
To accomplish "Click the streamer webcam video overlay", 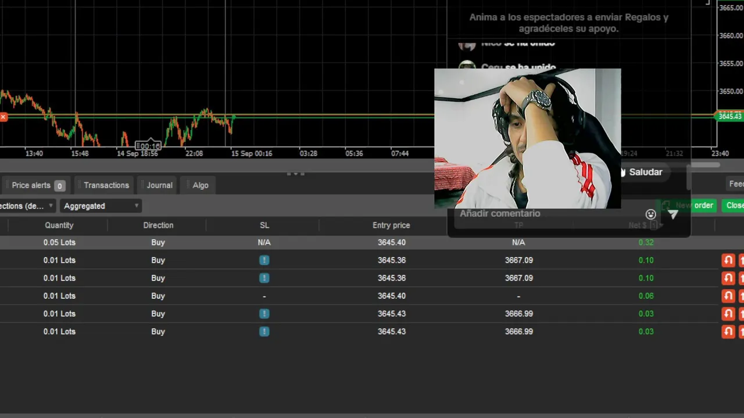I will pyautogui.click(x=527, y=138).
